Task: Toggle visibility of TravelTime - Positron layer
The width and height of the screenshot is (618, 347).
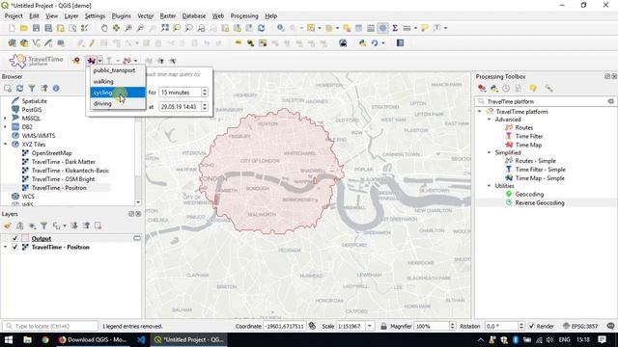Action: click(x=15, y=247)
